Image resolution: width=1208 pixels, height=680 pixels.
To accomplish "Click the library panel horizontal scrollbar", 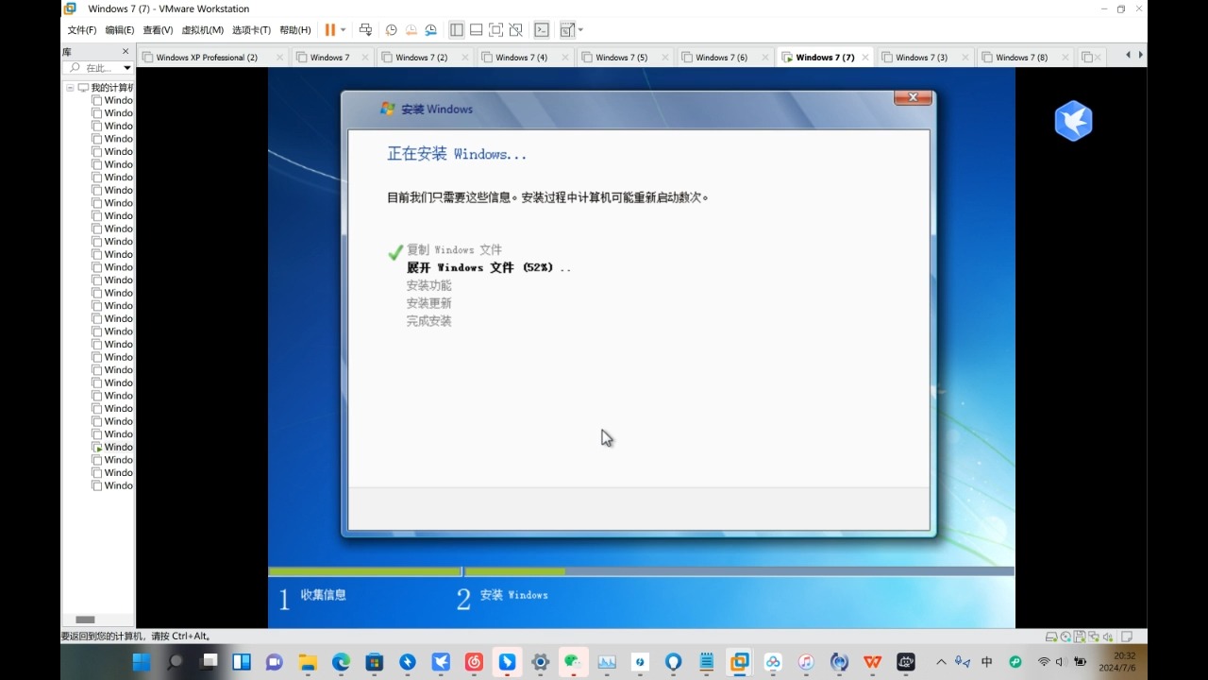I will (85, 620).
